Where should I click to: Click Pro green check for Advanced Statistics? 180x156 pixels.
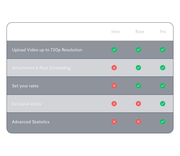pyautogui.click(x=163, y=122)
